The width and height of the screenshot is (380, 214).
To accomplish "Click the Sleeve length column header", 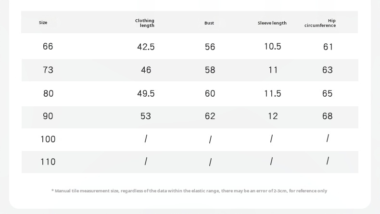I will [272, 23].
